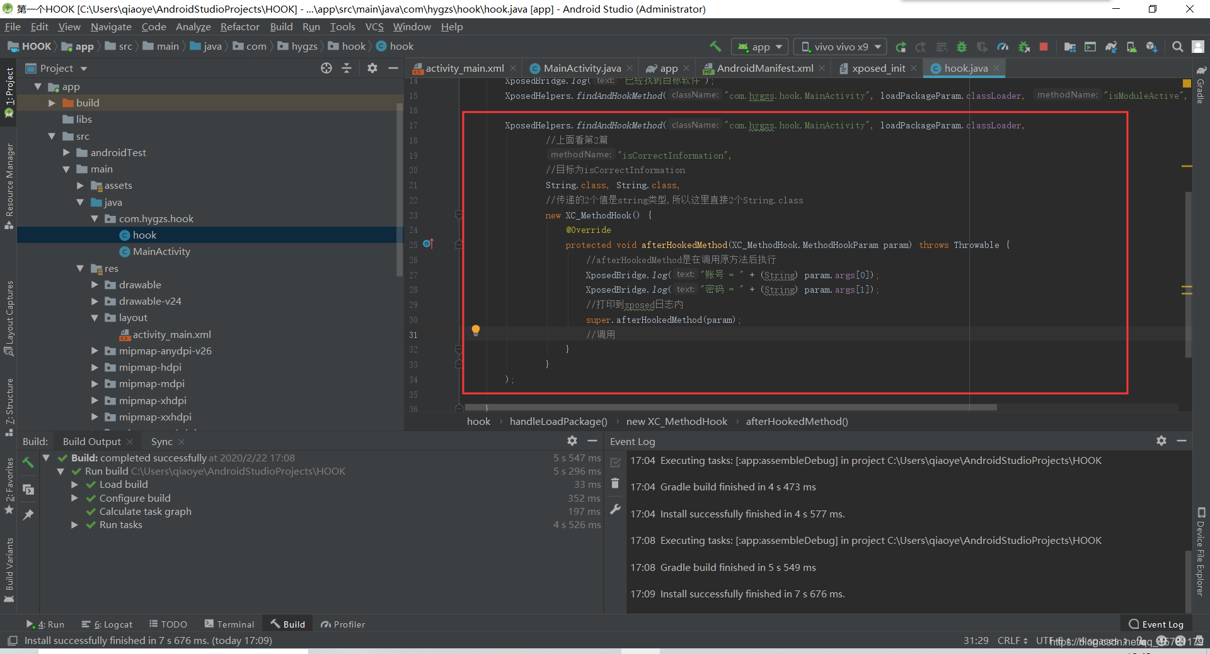Click the Locate/Scroll from Source target icon

[x=326, y=68]
